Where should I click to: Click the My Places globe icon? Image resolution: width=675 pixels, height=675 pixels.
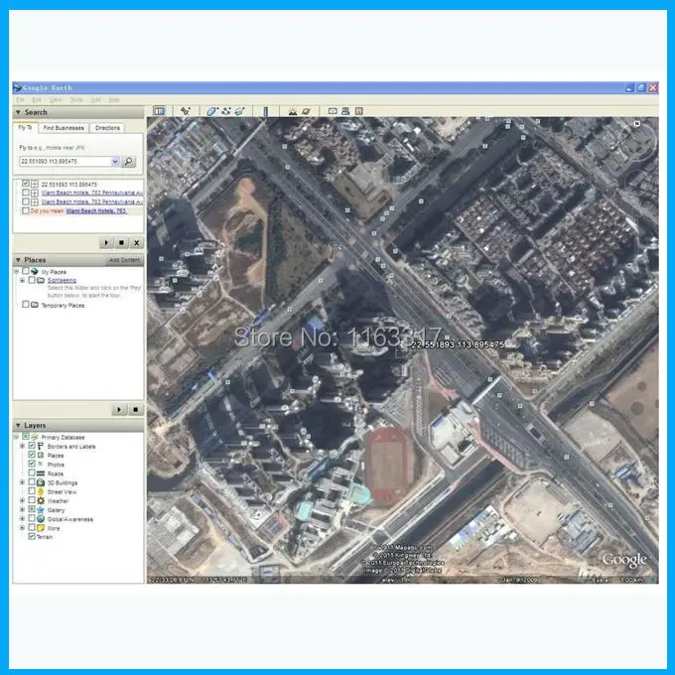tap(35, 271)
